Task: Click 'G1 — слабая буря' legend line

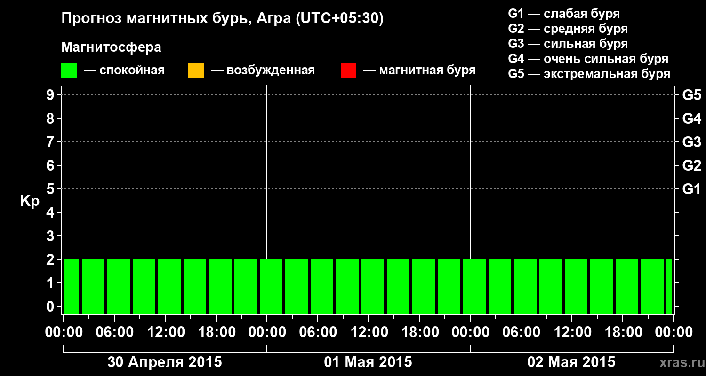Action: [564, 13]
